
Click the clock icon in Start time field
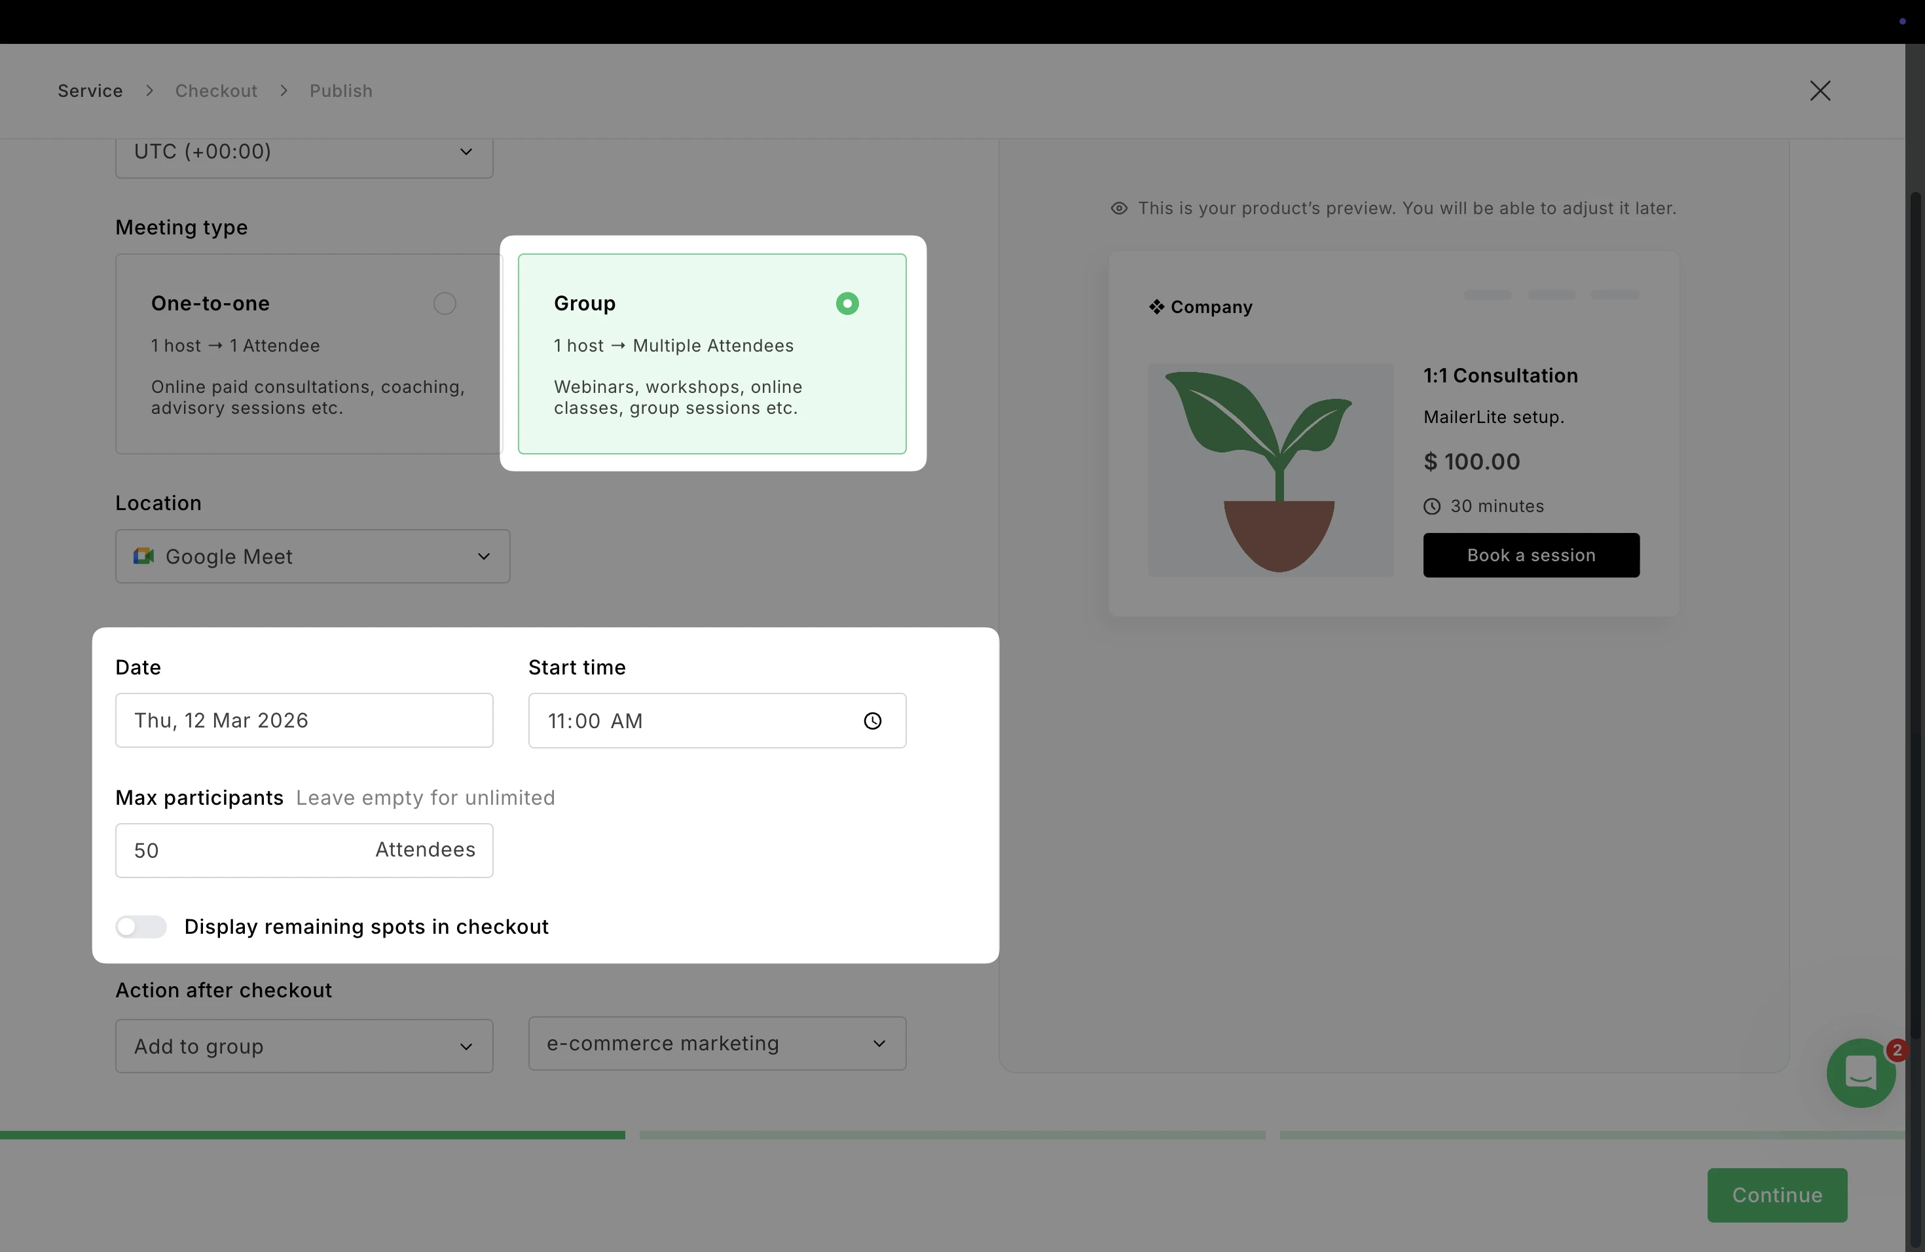[x=872, y=721]
